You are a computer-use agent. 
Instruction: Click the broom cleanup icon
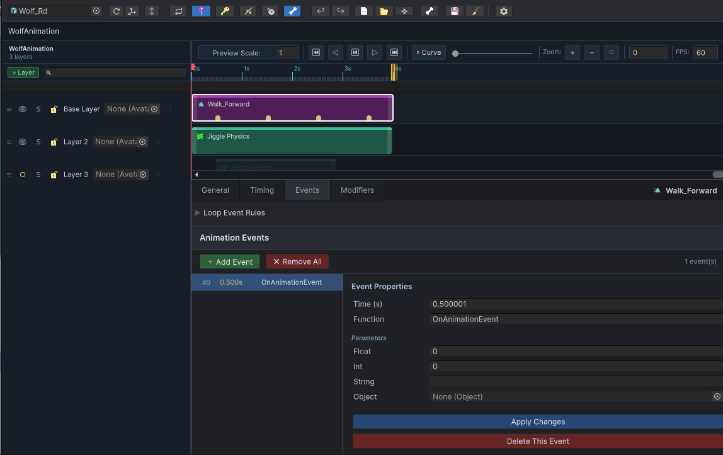pyautogui.click(x=475, y=11)
